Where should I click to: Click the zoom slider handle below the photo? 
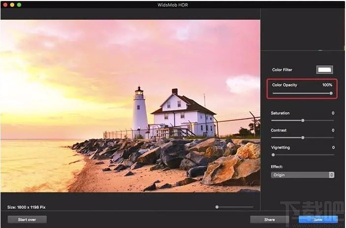coord(217,207)
